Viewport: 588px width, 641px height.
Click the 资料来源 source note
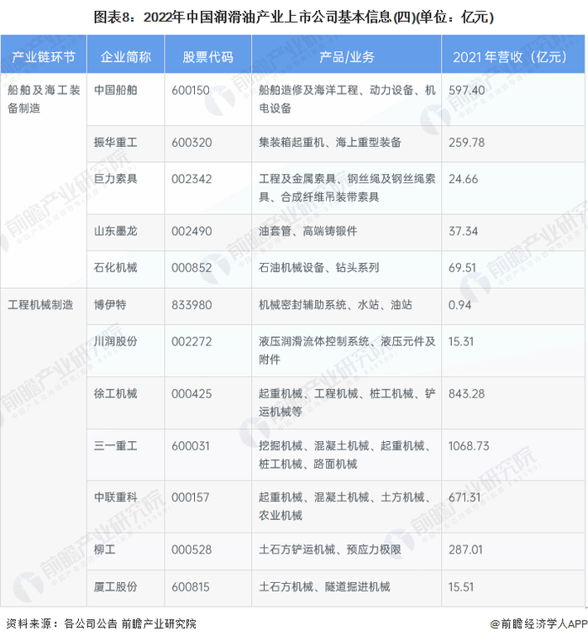(x=102, y=623)
